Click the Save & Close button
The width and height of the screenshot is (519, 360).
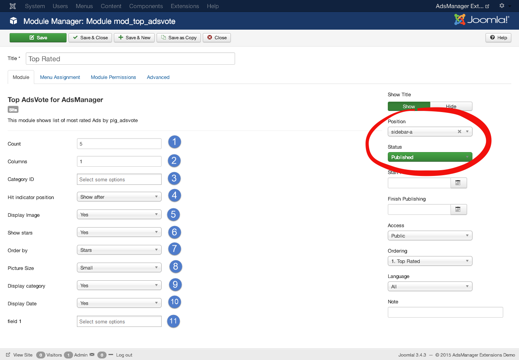coord(90,37)
